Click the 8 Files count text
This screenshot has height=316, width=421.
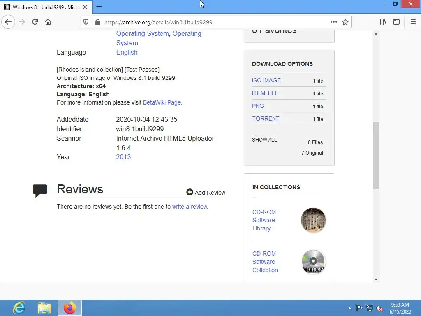[x=315, y=142]
